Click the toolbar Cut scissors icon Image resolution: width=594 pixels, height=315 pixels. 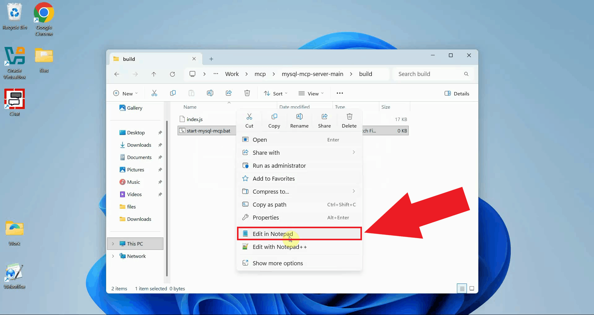tap(154, 93)
